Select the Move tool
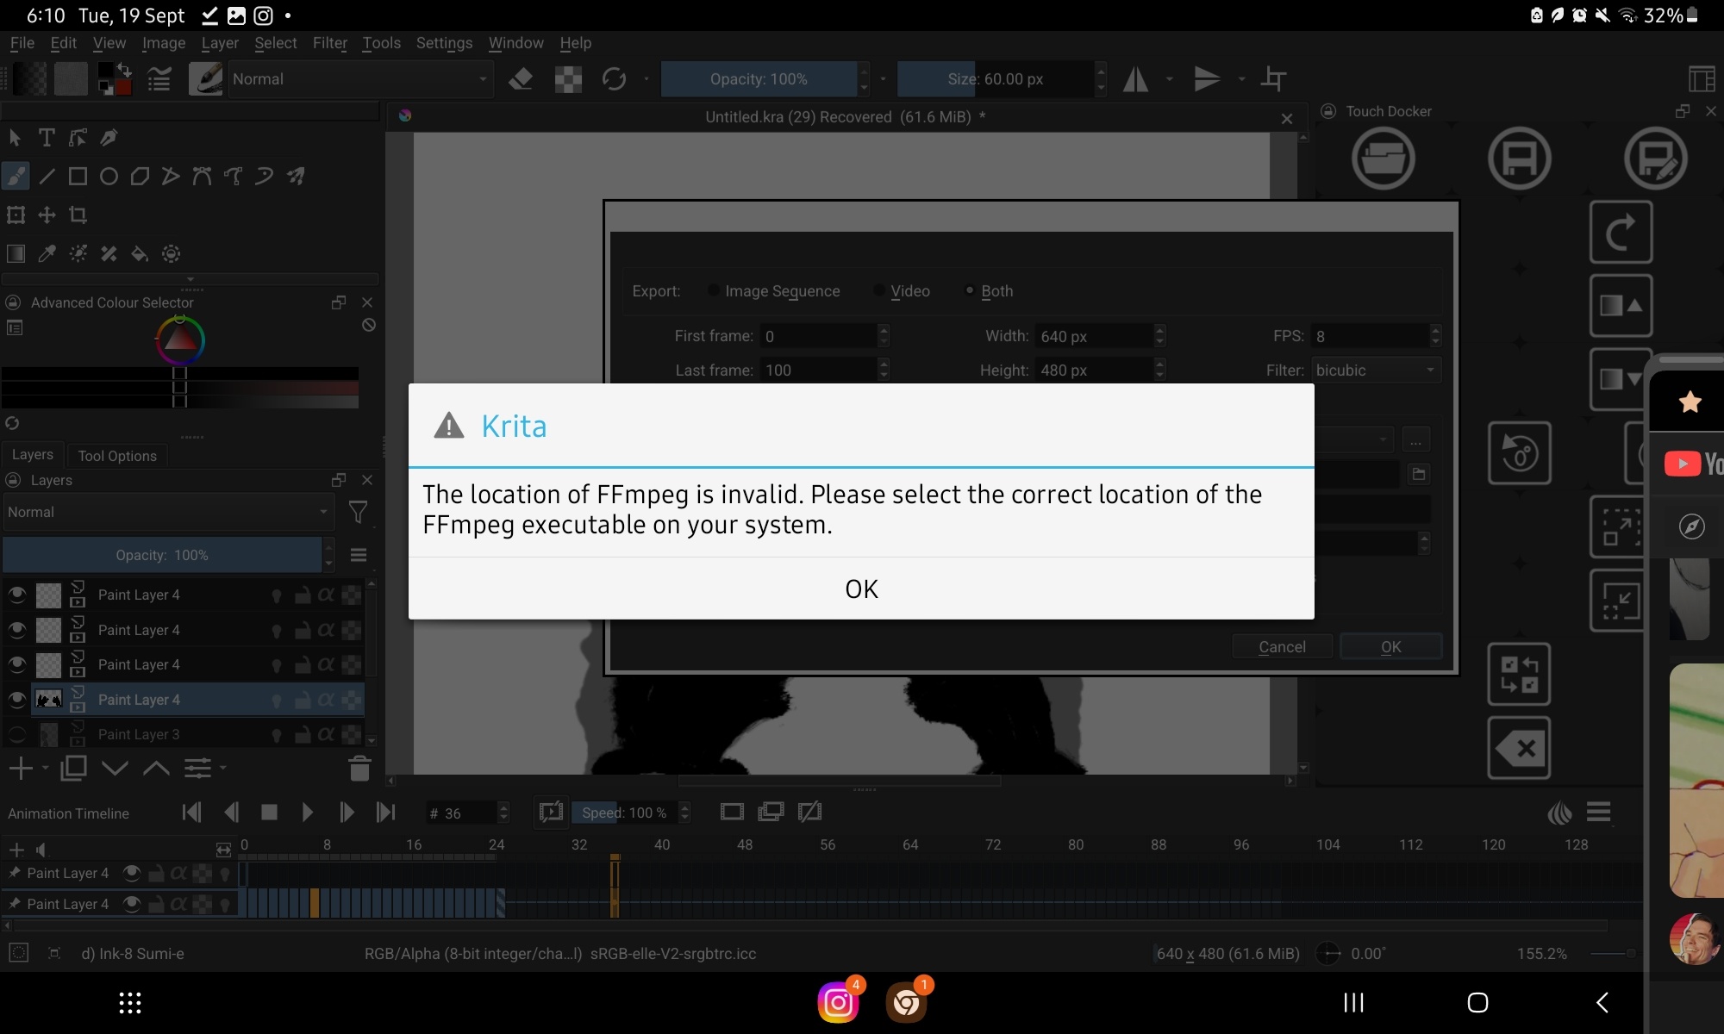 pos(47,215)
